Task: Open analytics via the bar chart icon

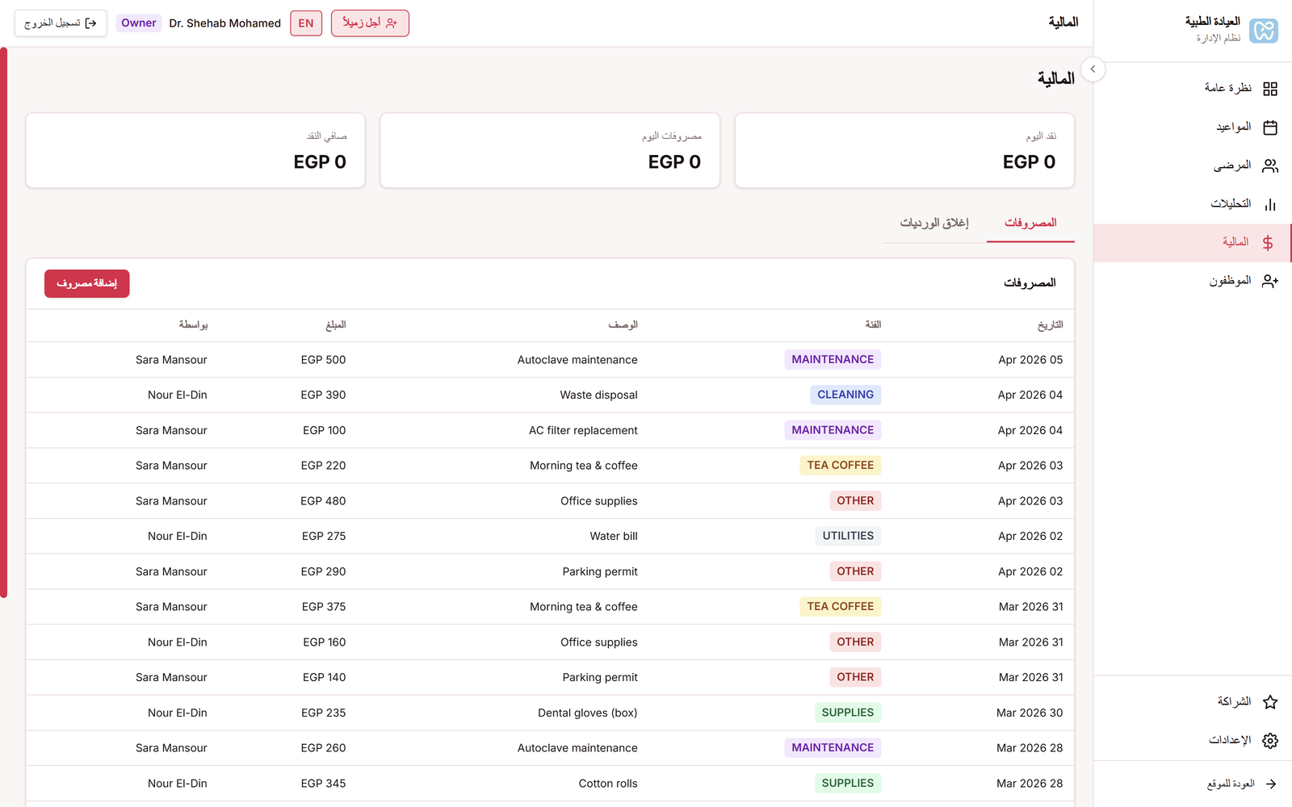Action: click(1269, 204)
